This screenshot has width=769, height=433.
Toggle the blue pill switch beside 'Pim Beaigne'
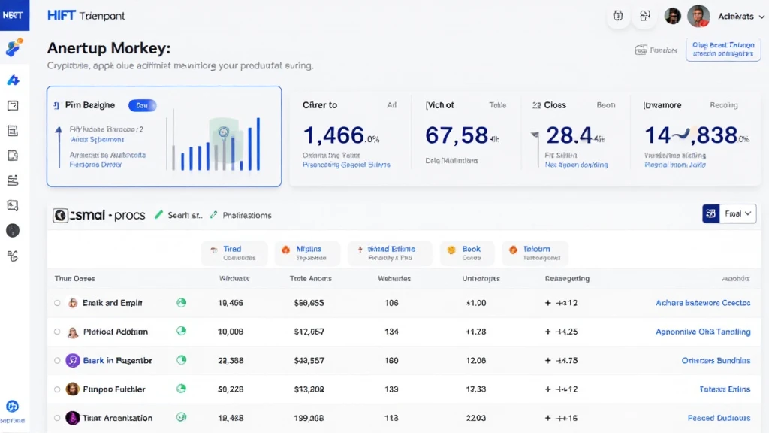tap(142, 106)
